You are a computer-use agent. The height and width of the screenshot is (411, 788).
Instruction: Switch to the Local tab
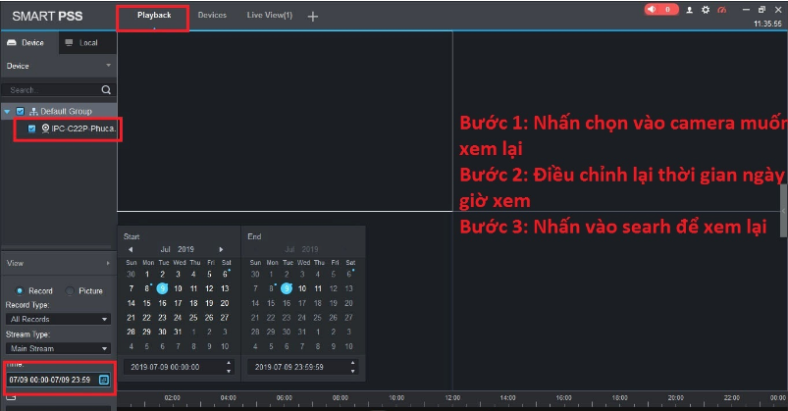[81, 43]
